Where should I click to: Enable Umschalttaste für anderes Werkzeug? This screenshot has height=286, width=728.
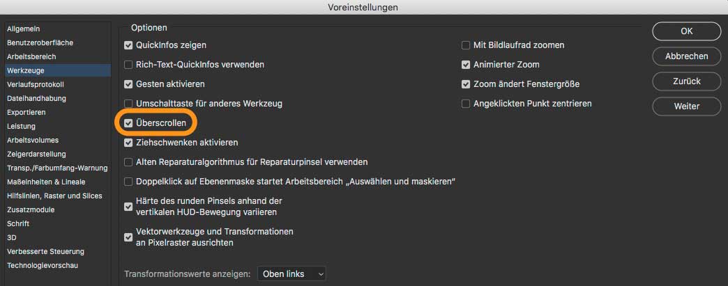pos(128,104)
